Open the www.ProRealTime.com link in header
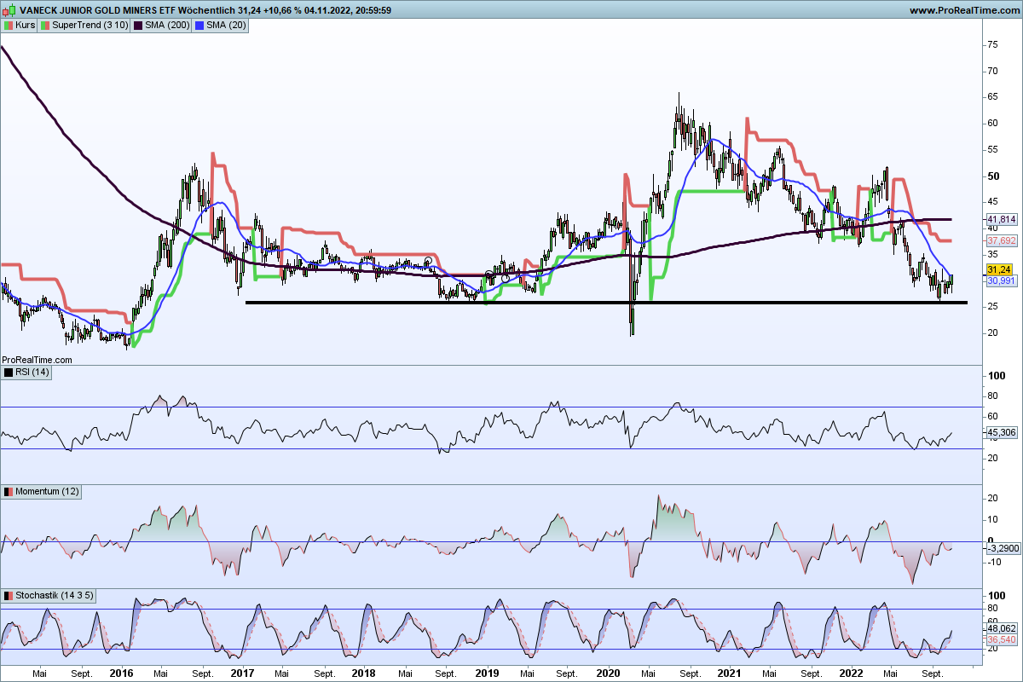The width and height of the screenshot is (1023, 682). [x=964, y=10]
